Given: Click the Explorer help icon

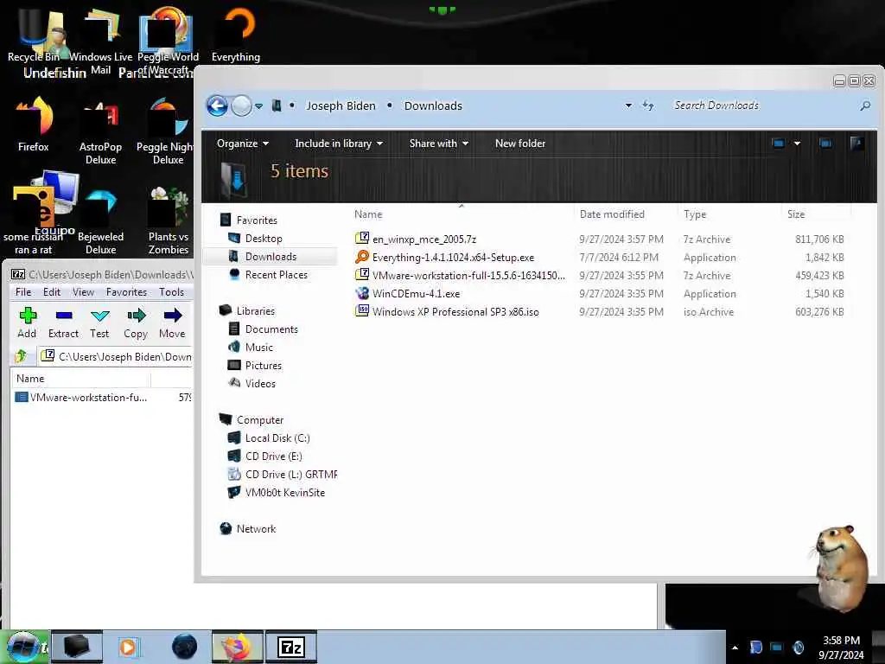Looking at the screenshot, I should pyautogui.click(x=856, y=144).
